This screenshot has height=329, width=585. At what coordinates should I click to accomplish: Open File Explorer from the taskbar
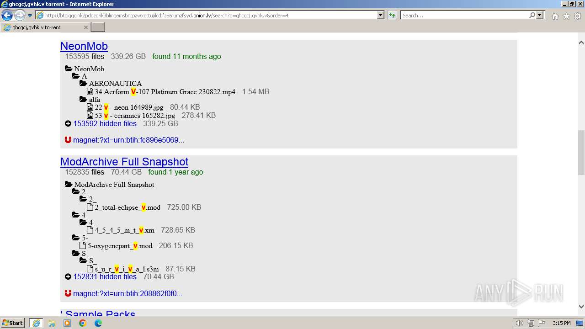(x=52, y=323)
